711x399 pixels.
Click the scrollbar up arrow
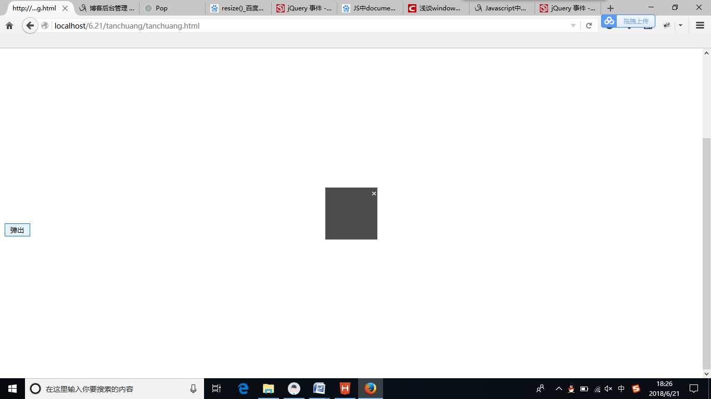pyautogui.click(x=706, y=53)
